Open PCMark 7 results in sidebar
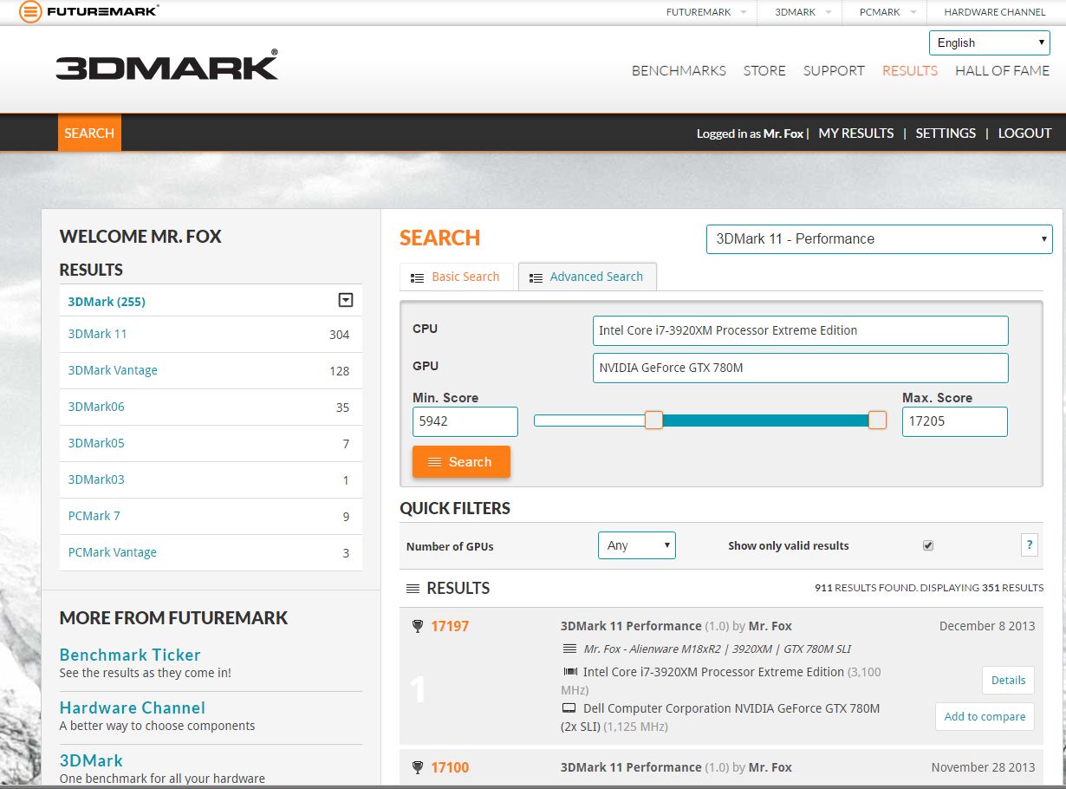1066x789 pixels. click(94, 516)
